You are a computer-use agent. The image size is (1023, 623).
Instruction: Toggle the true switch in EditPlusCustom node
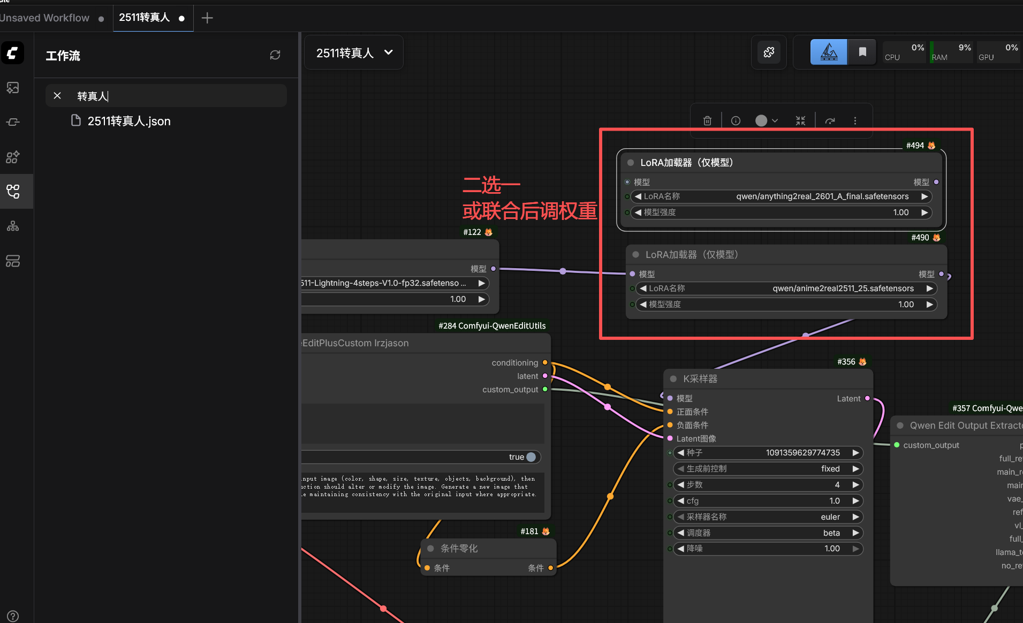531,457
